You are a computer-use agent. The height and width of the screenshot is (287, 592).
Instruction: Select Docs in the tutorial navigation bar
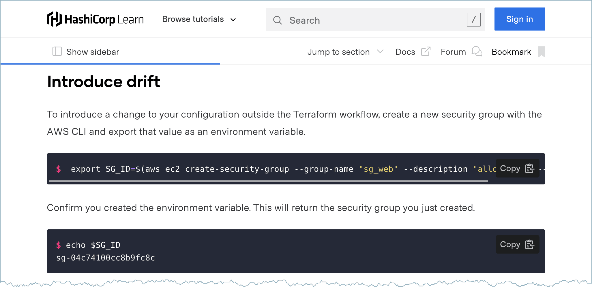(x=405, y=52)
